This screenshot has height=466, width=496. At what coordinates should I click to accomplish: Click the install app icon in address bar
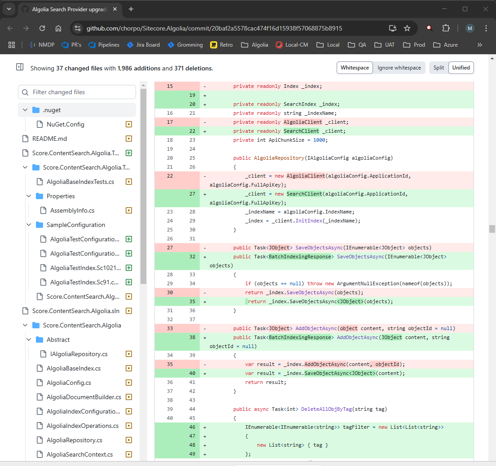[x=392, y=28]
